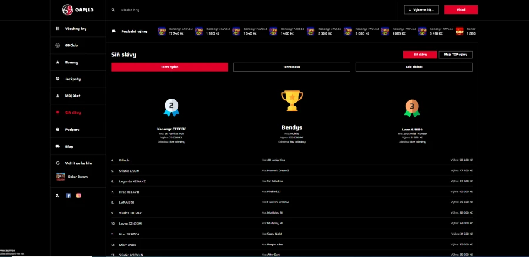Click the Bonusy star icon

tap(58, 62)
